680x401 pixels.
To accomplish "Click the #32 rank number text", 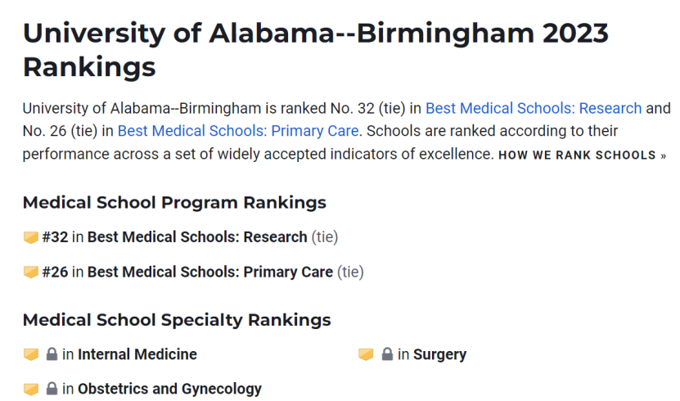I will coord(55,237).
